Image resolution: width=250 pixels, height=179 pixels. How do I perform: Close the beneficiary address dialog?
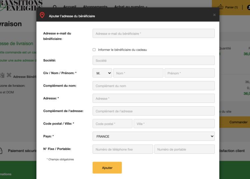214,15
